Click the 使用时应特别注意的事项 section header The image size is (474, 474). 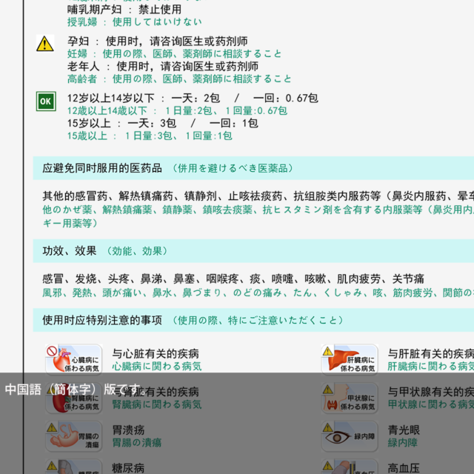[x=102, y=320]
